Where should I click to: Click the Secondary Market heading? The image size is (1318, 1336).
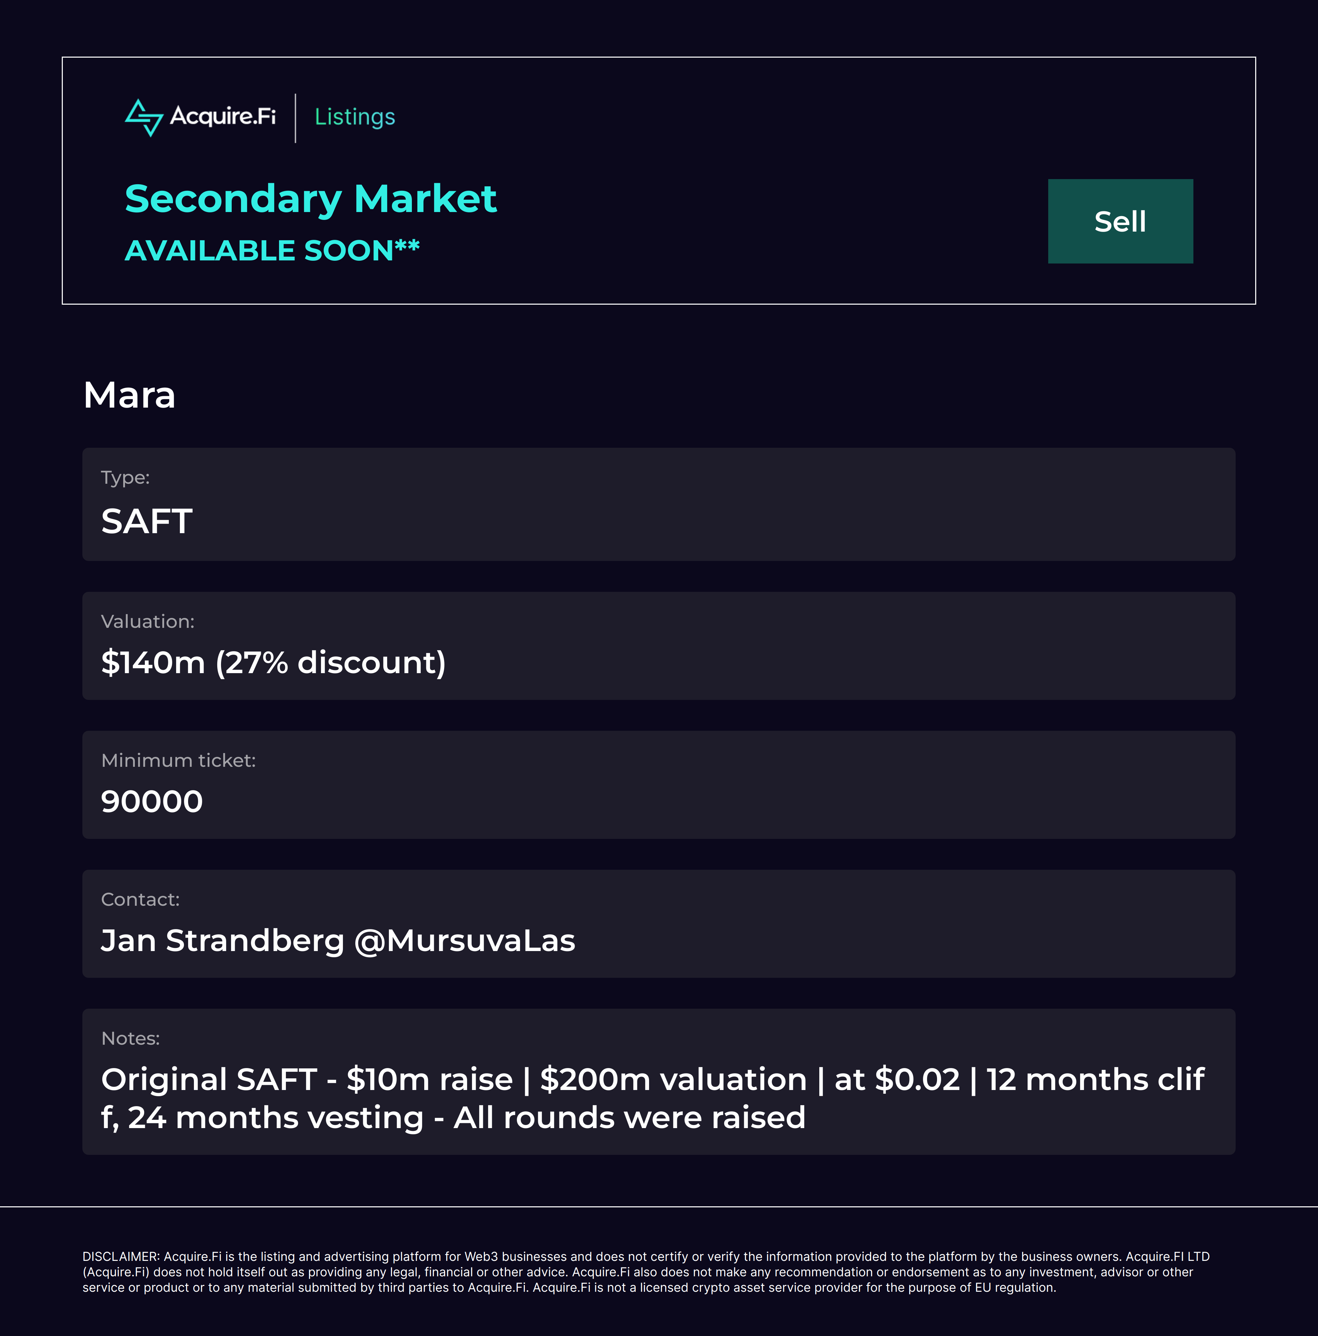[311, 199]
